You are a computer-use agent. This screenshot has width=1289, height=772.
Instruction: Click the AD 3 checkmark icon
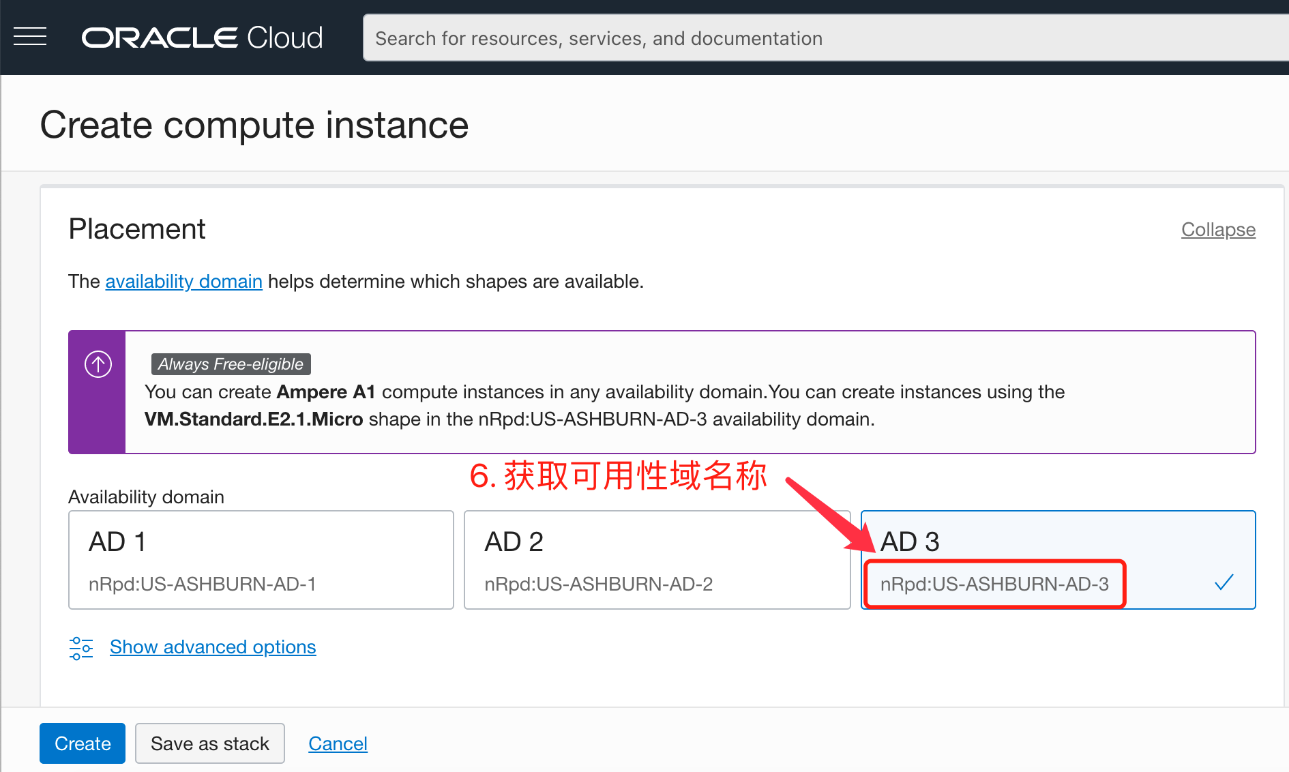coord(1224,582)
